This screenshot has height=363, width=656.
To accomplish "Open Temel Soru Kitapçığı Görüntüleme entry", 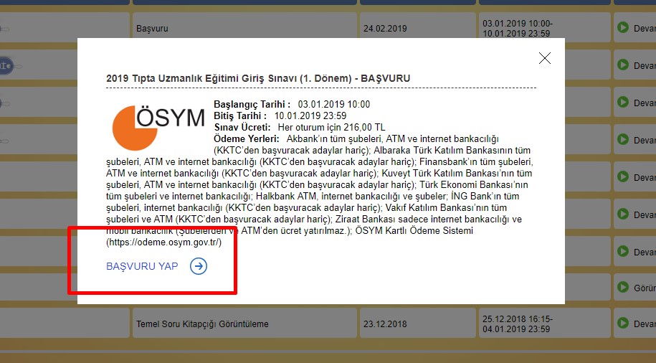I will (202, 324).
